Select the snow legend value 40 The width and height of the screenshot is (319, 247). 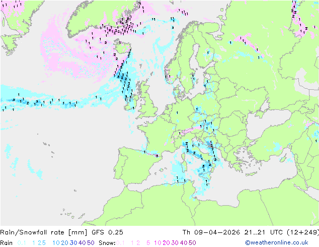tap(184, 243)
